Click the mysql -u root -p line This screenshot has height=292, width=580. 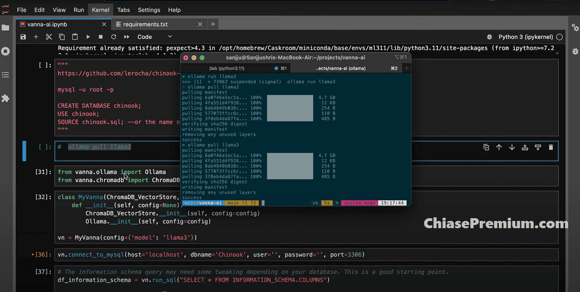point(86,90)
